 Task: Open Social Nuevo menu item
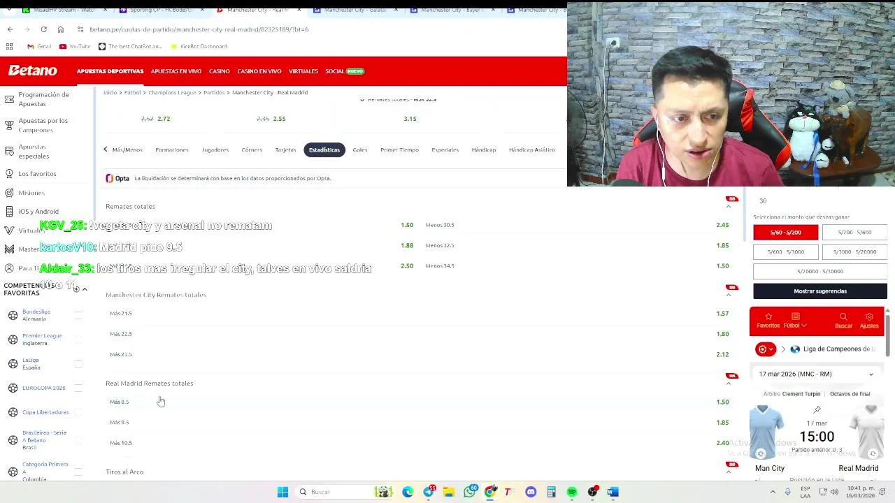tap(345, 71)
